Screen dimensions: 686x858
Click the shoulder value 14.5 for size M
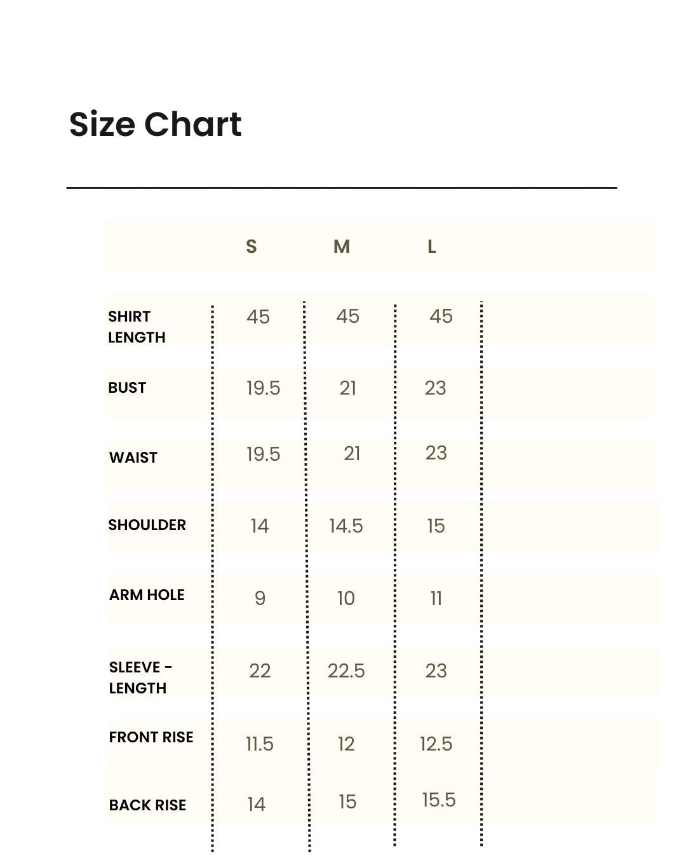pos(346,526)
